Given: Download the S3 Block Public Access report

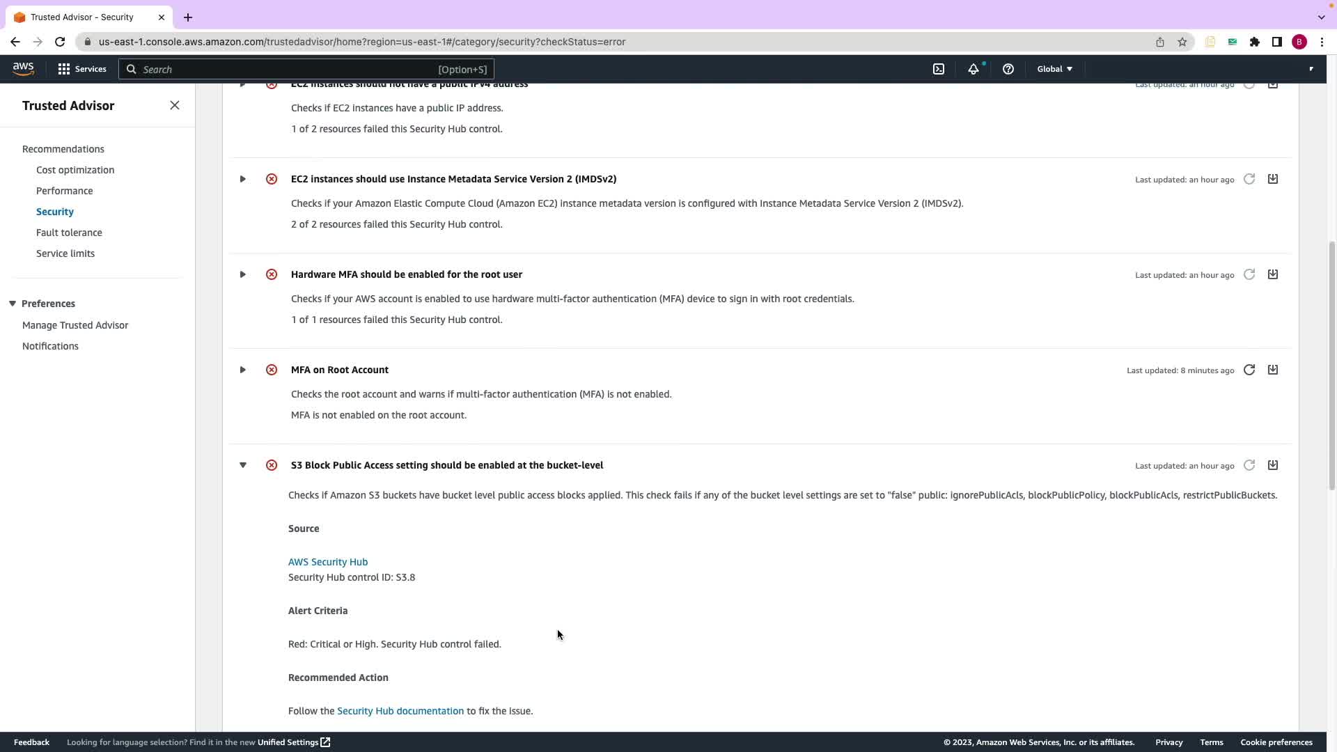Looking at the screenshot, I should point(1272,465).
